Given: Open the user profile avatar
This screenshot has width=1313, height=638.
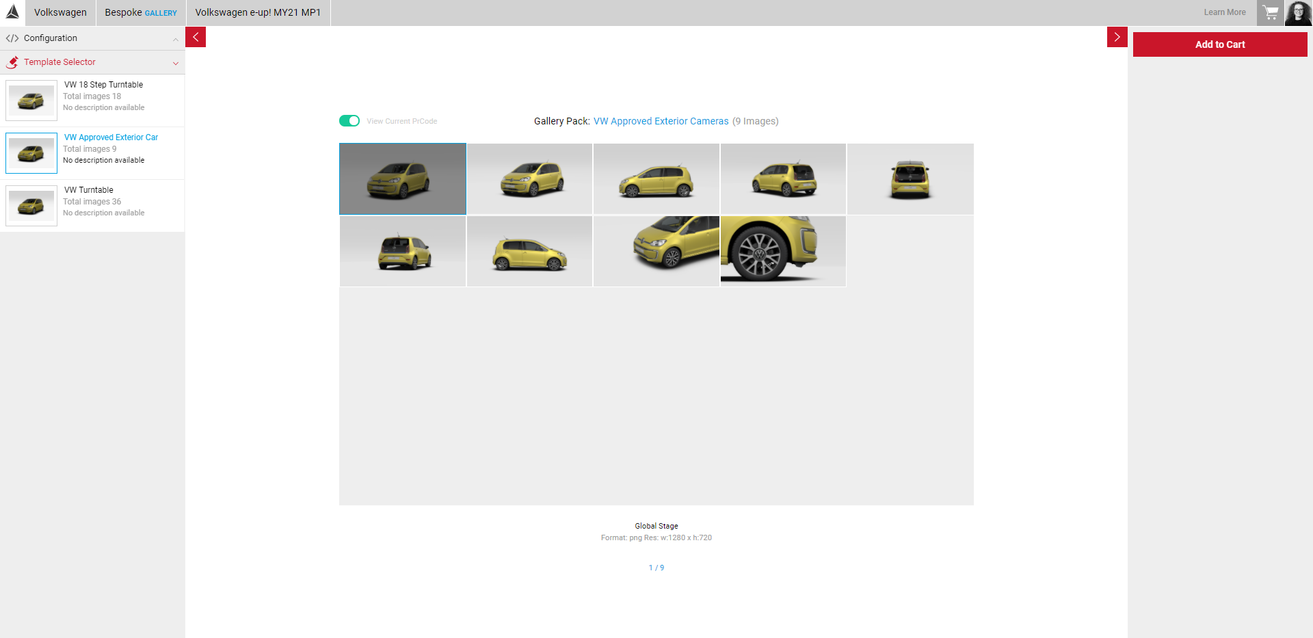Looking at the screenshot, I should (1299, 12).
